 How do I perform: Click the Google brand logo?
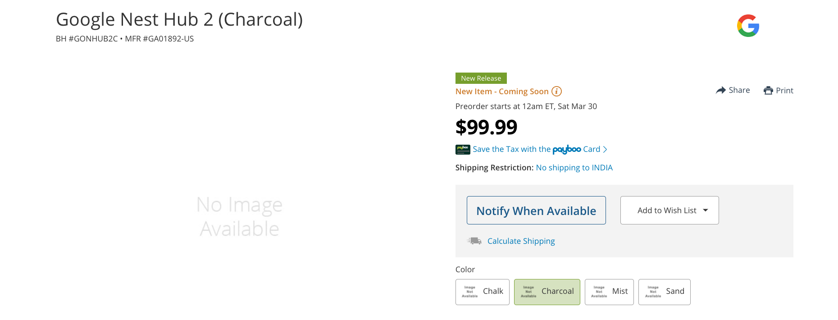(748, 26)
